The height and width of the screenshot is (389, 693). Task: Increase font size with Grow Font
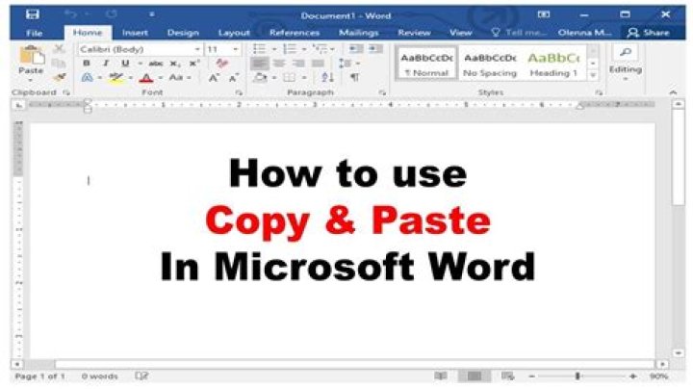214,78
